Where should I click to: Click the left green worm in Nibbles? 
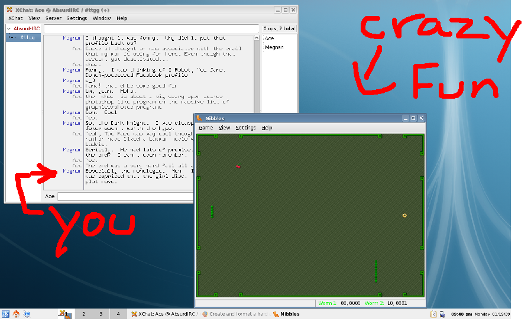pos(212,212)
